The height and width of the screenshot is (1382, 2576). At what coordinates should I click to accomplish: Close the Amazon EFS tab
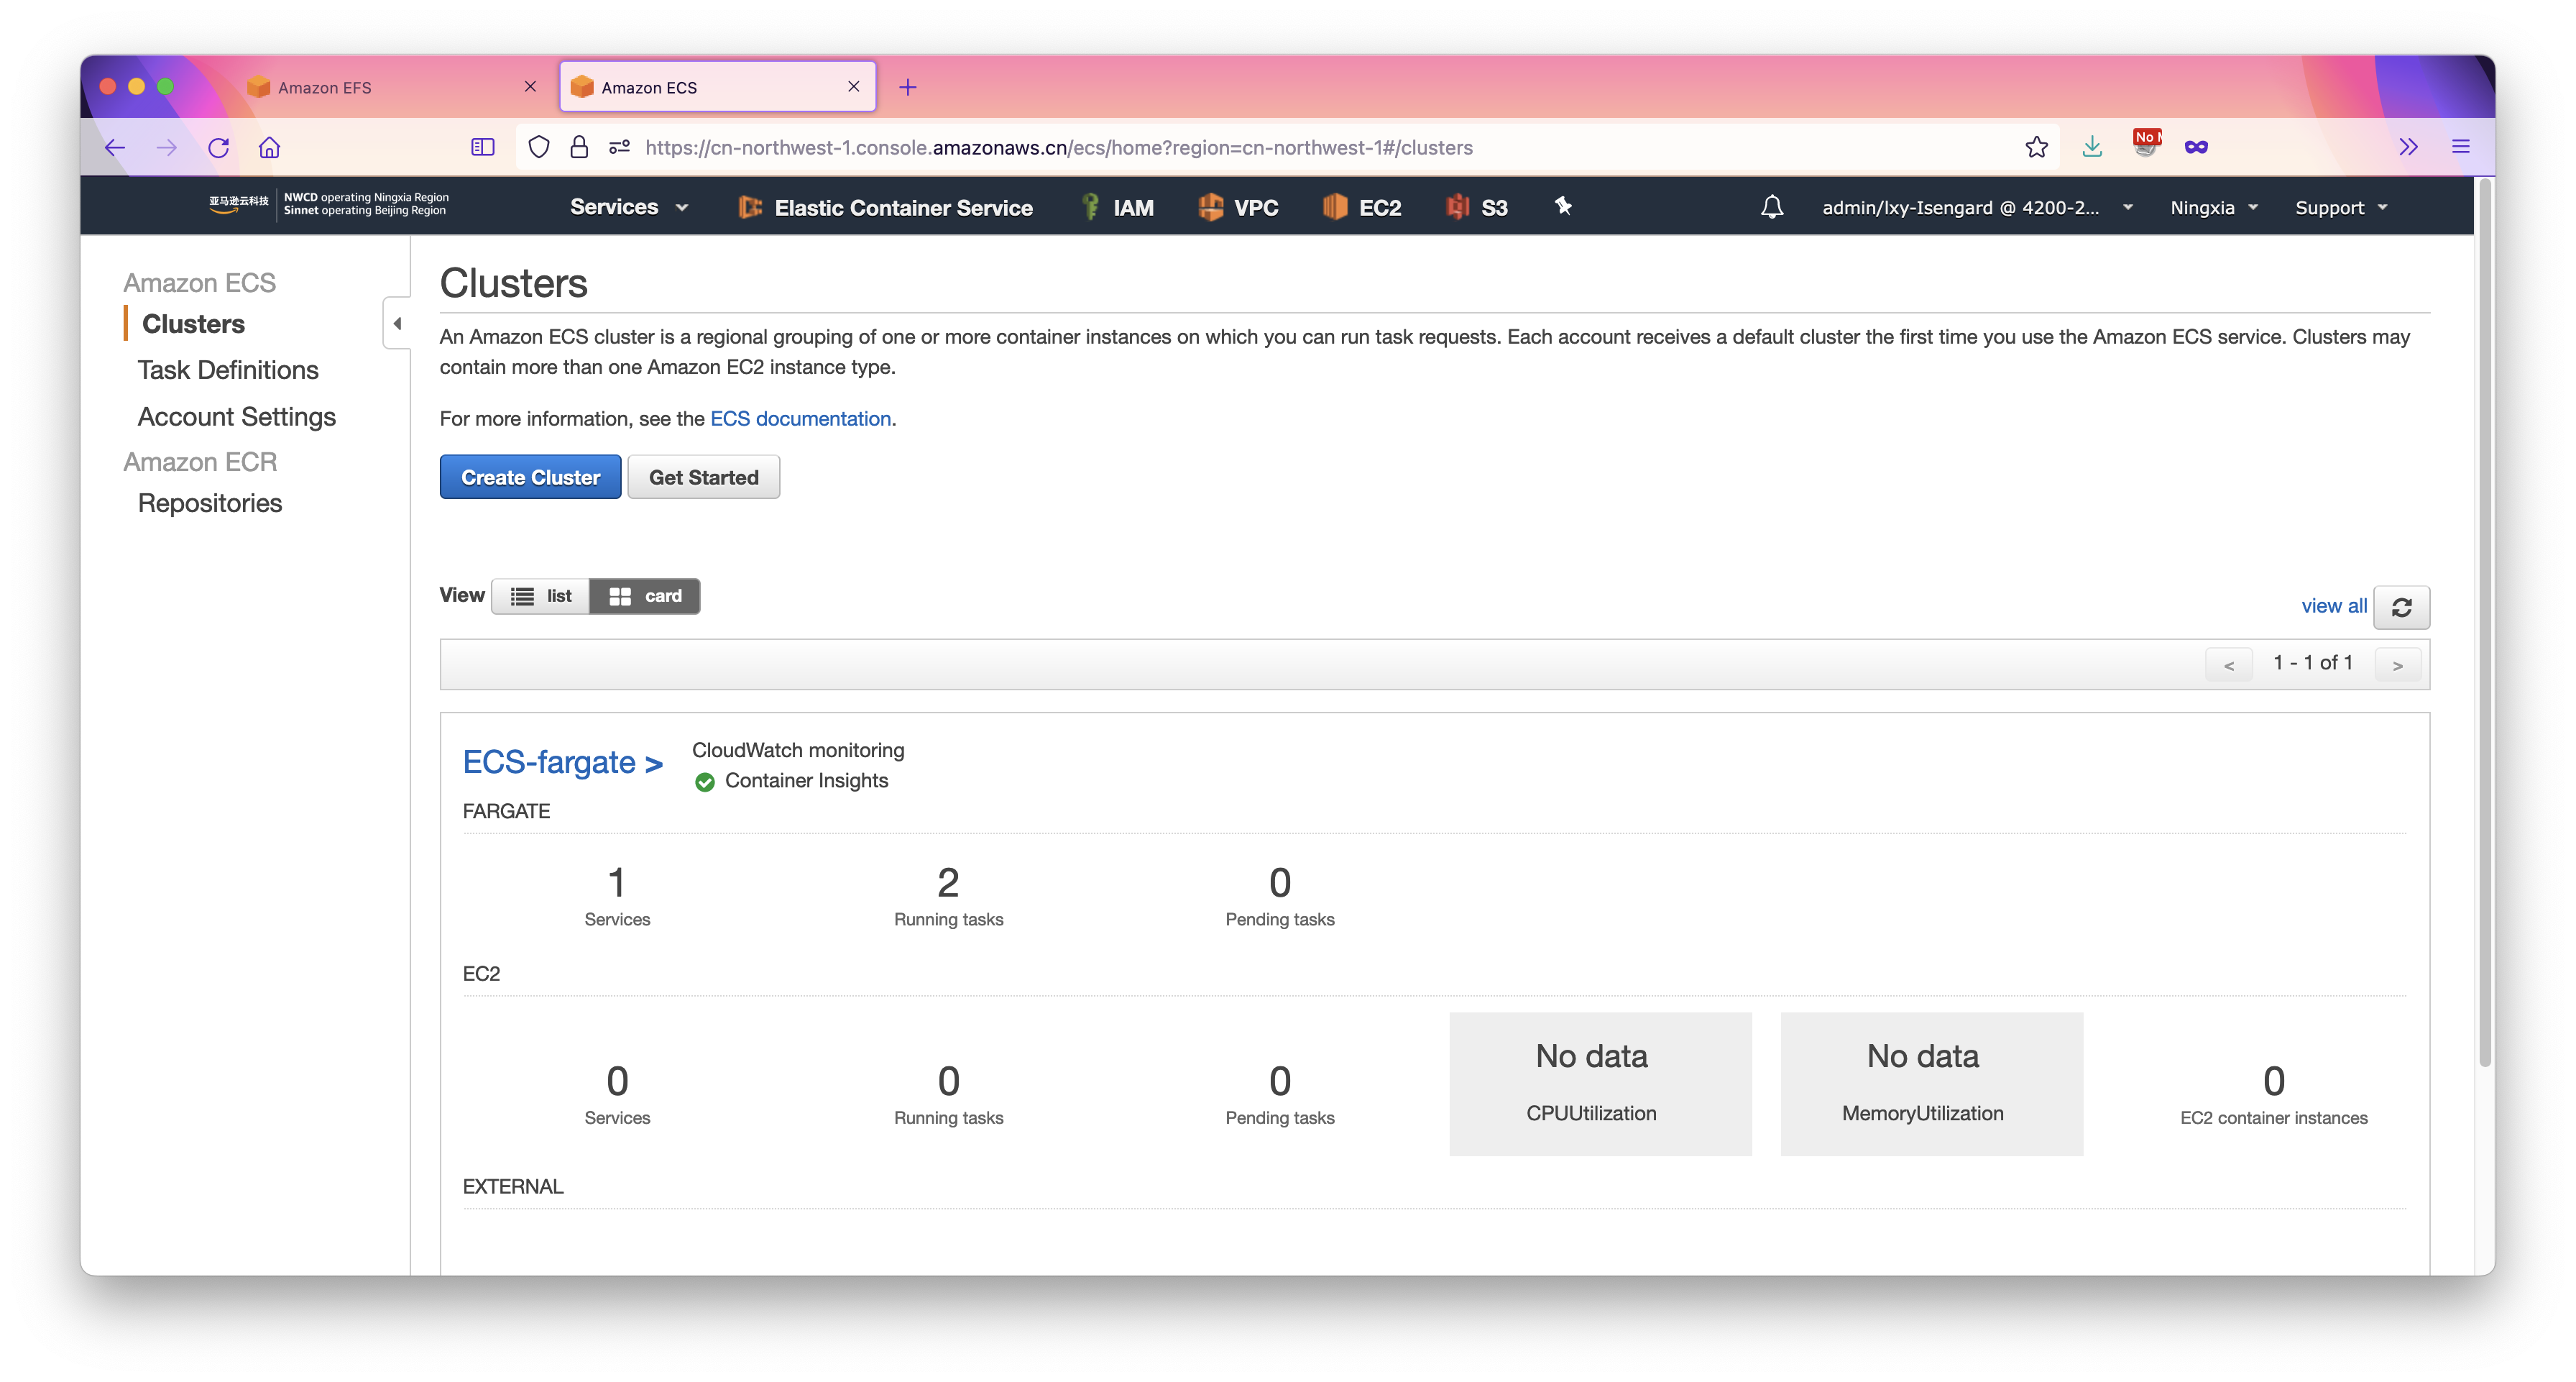(x=531, y=87)
